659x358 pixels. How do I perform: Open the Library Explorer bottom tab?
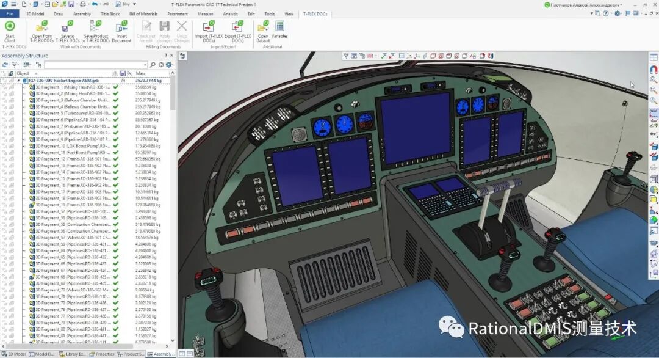[x=72, y=354]
